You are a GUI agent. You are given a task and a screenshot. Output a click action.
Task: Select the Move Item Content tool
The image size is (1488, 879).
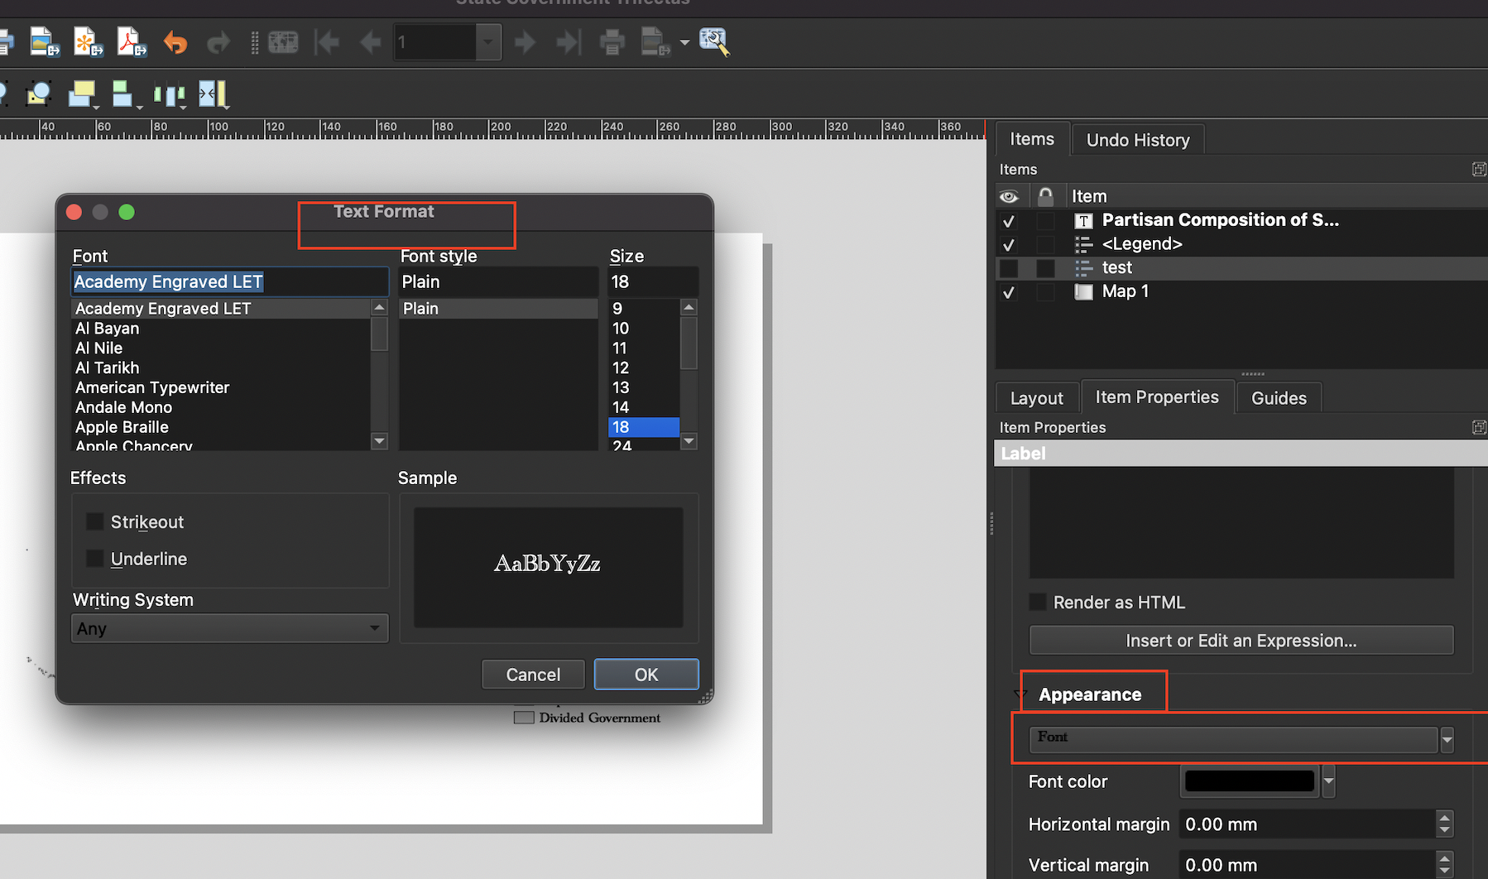pos(38,94)
